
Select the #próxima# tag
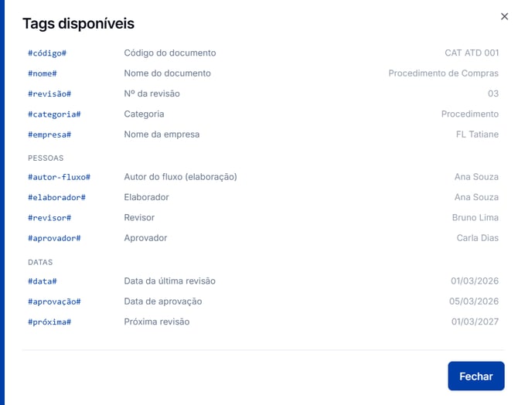(49, 322)
